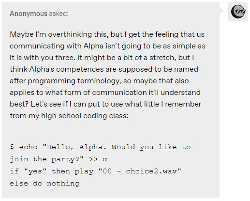Image resolution: width=250 pixels, height=201 pixels.
Task: Click "join the party?" code text
Action: tap(47, 159)
